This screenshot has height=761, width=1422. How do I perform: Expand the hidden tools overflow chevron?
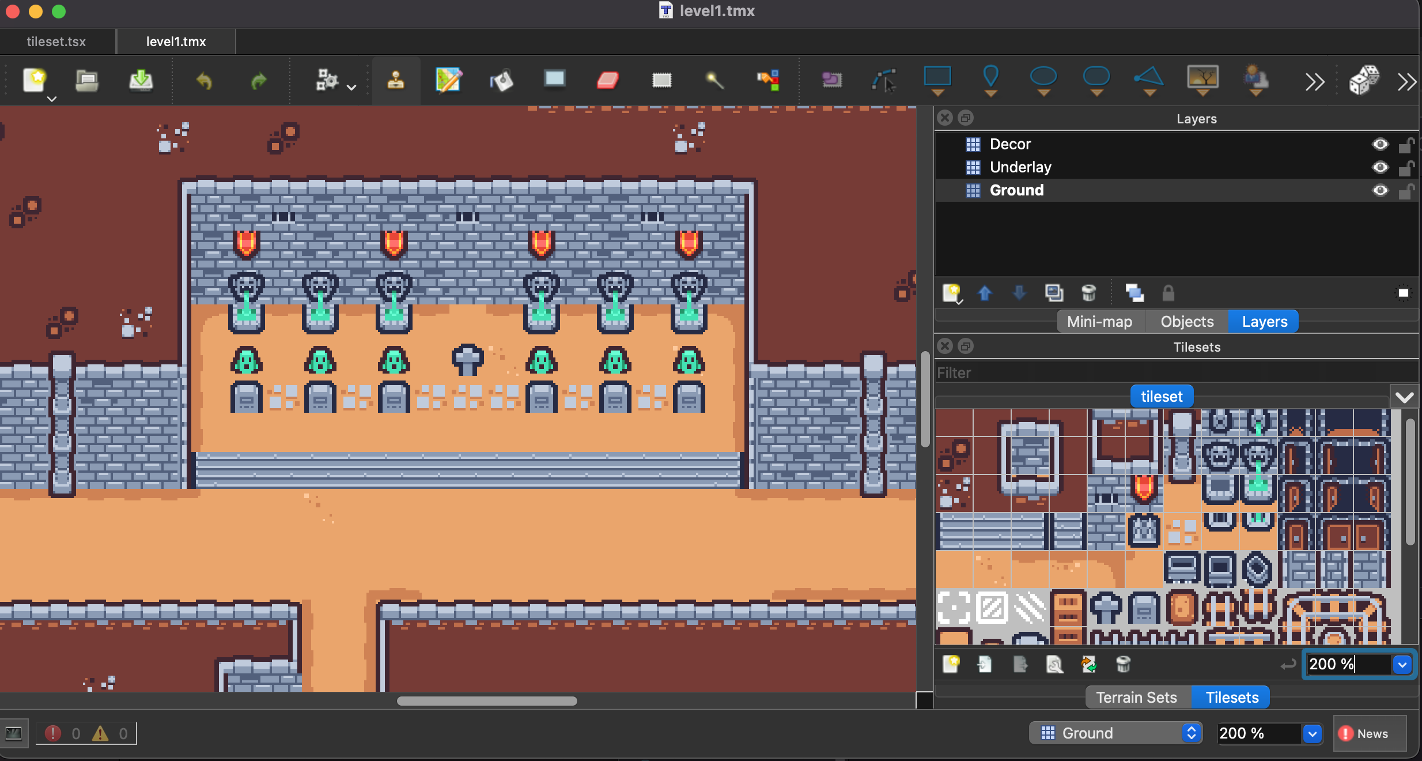(1315, 82)
